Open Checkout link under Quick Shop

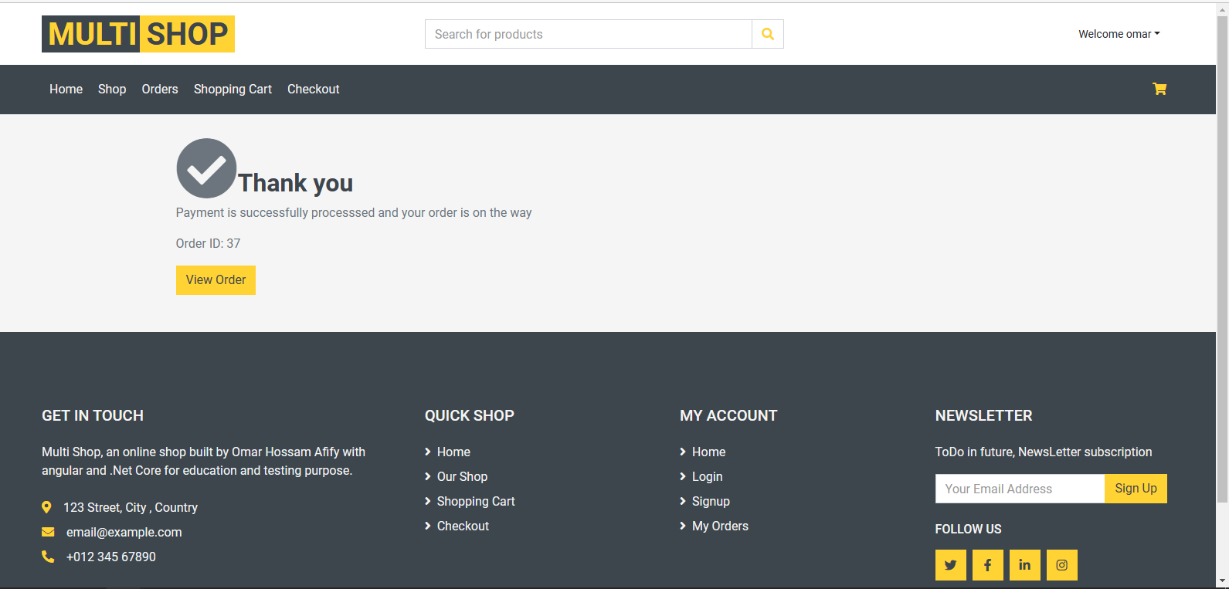[463, 526]
